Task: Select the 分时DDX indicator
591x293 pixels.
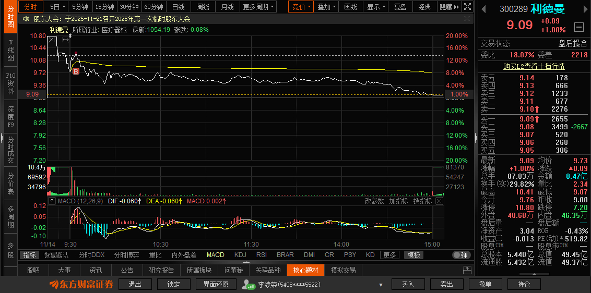Action: pos(91,255)
